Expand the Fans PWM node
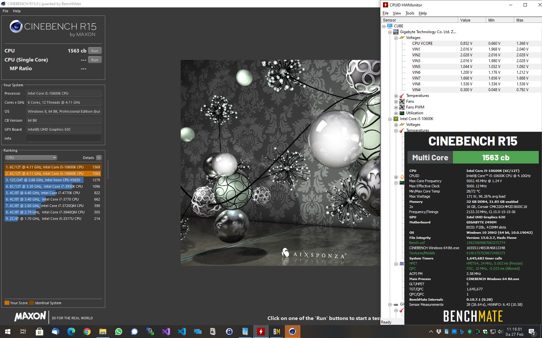This screenshot has width=542, height=338. (x=396, y=108)
